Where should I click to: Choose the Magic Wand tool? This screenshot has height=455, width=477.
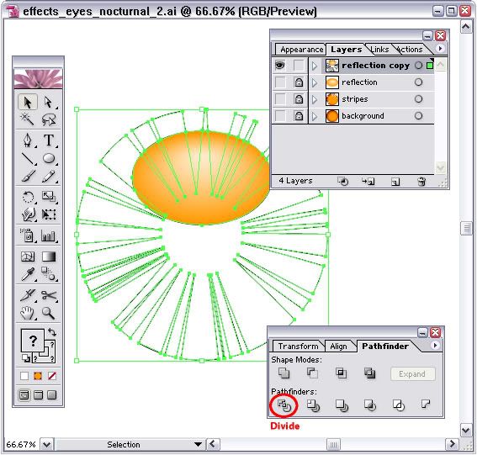click(28, 119)
